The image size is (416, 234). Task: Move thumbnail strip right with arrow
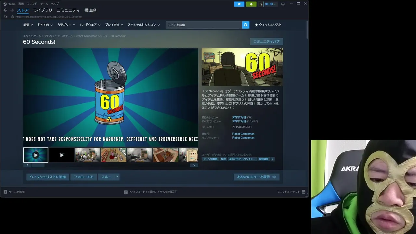(x=194, y=165)
